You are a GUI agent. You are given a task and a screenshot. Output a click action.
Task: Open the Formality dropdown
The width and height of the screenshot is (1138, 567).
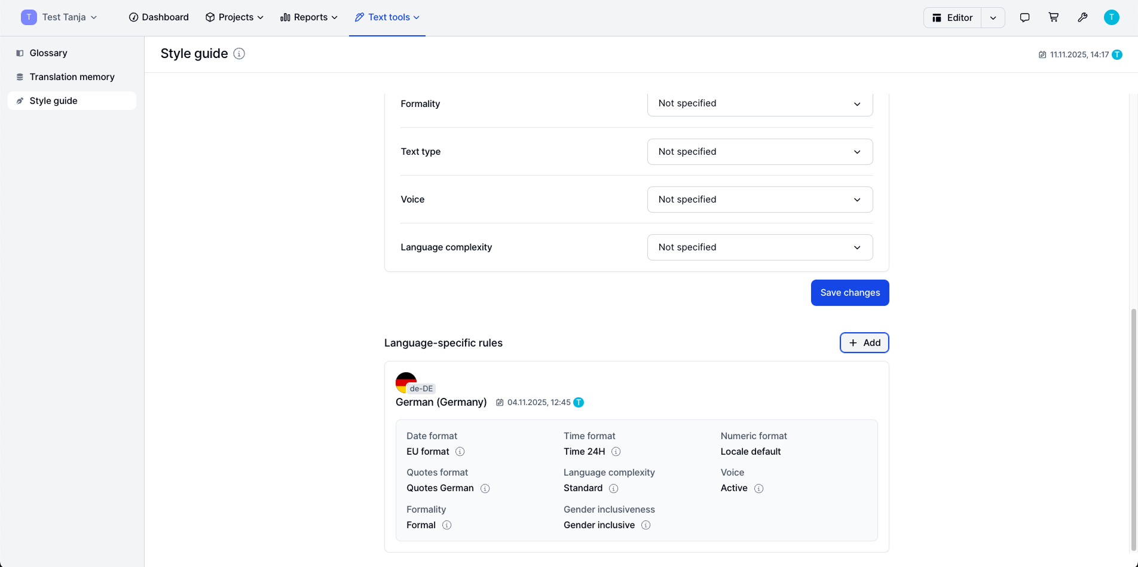coord(760,103)
